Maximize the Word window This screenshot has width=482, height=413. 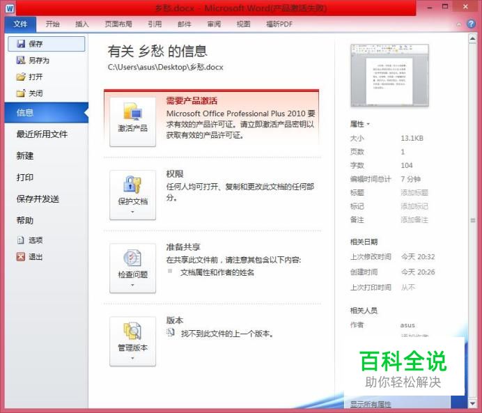(x=445, y=6)
